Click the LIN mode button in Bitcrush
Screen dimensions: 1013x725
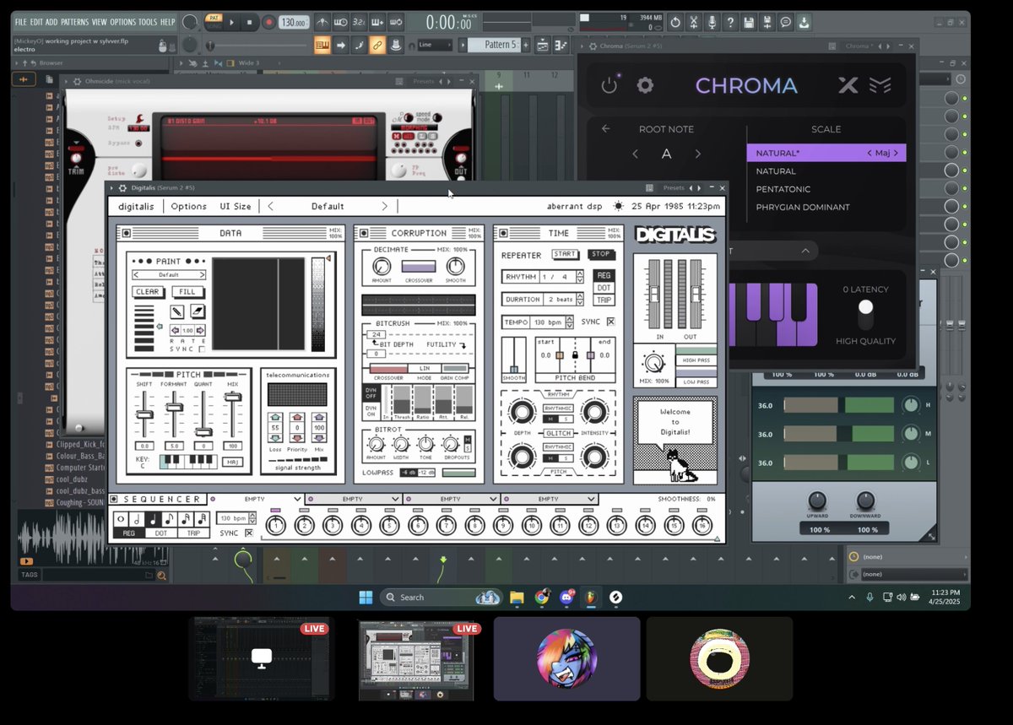tap(425, 369)
